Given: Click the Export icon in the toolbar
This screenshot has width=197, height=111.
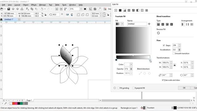Looking at the screenshot, I should click(x=61, y=9).
